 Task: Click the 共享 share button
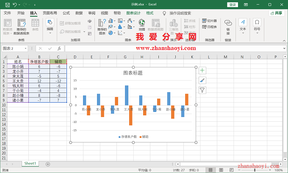point(277,13)
